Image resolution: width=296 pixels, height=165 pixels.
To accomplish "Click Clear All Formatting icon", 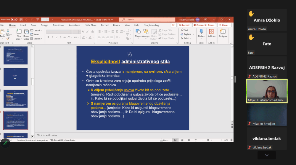I will tap(92, 32).
